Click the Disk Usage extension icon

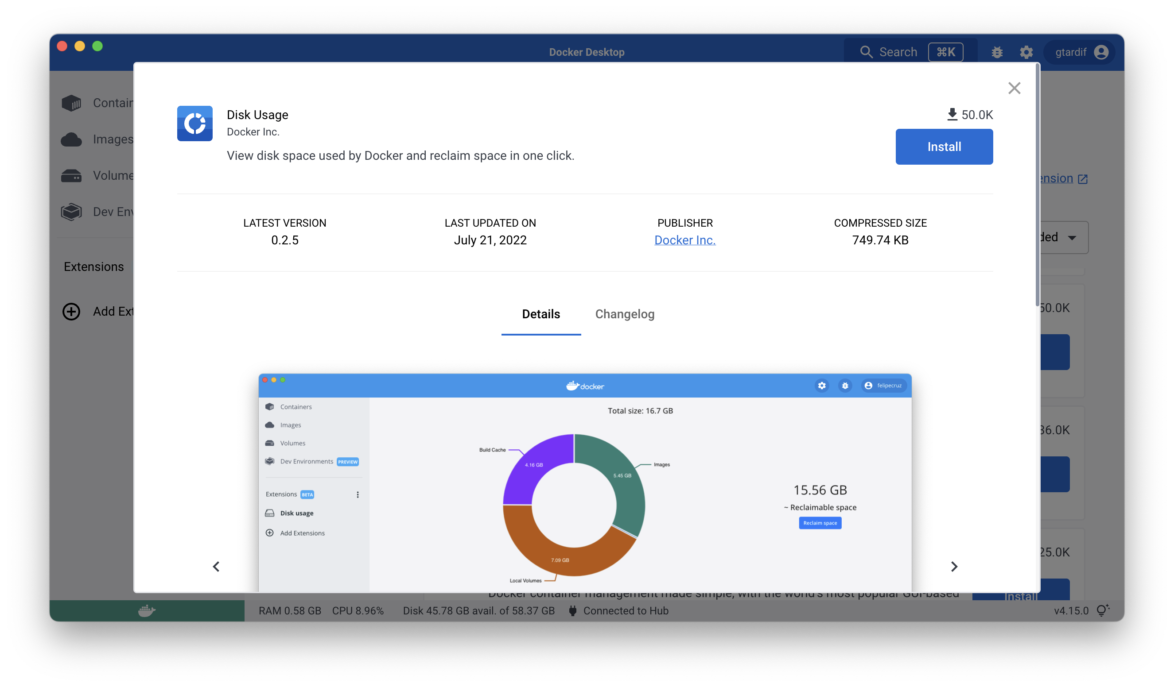(195, 123)
